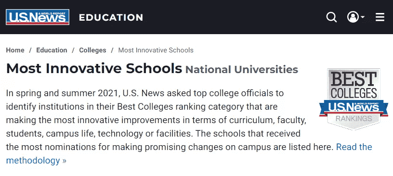Viewport: 393px width, 176px height.
Task: Click the Most Innovative Schools breadcrumb item
Action: coord(156,50)
